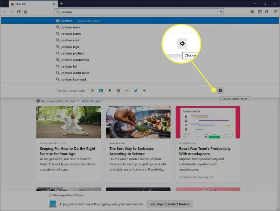Open the Change search settings gear

pos(220,90)
